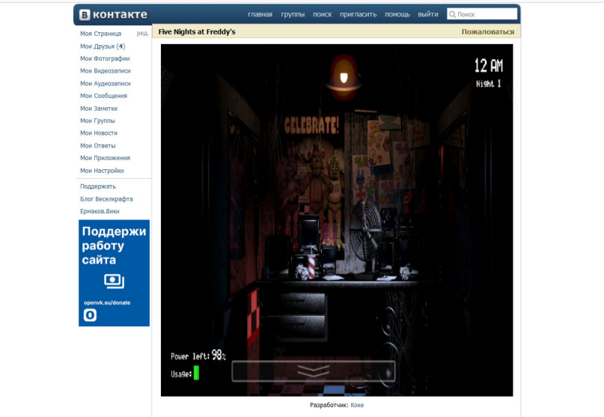Open поиск in top navigation
The image size is (604, 417).
coord(323,14)
